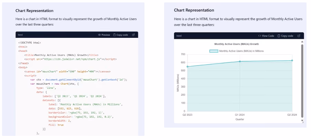Click the 'Quarter' axis title
The height and width of the screenshot is (140, 311).
point(240,119)
